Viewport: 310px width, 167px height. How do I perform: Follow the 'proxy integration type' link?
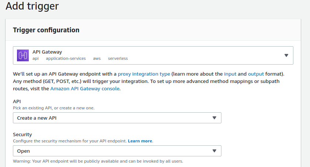[144, 74]
